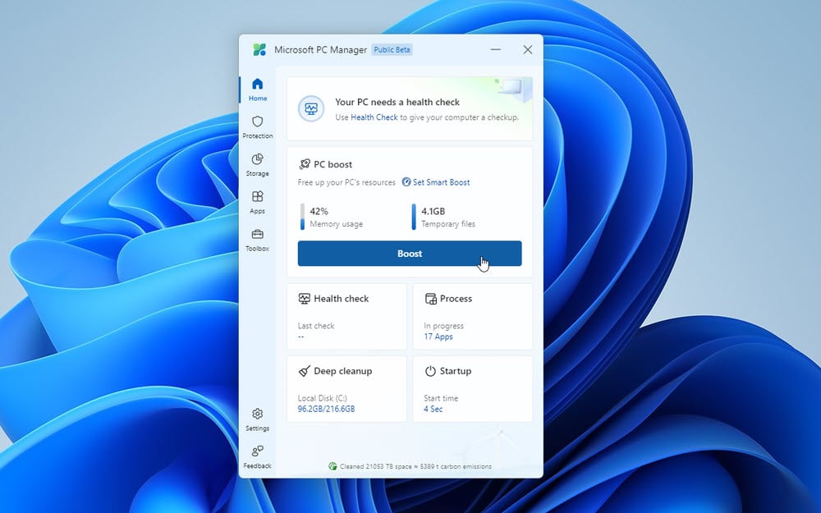Open the Protection section icon
The image size is (821, 513).
pos(257,123)
